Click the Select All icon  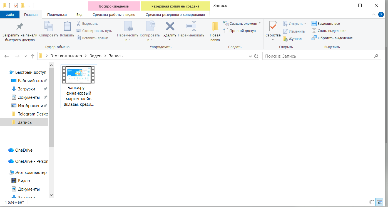point(314,24)
